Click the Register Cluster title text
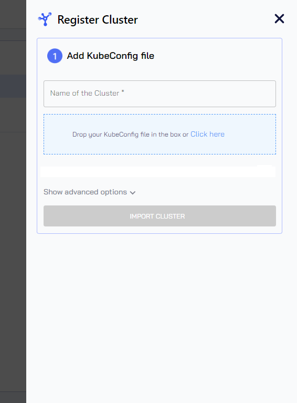 98,20
